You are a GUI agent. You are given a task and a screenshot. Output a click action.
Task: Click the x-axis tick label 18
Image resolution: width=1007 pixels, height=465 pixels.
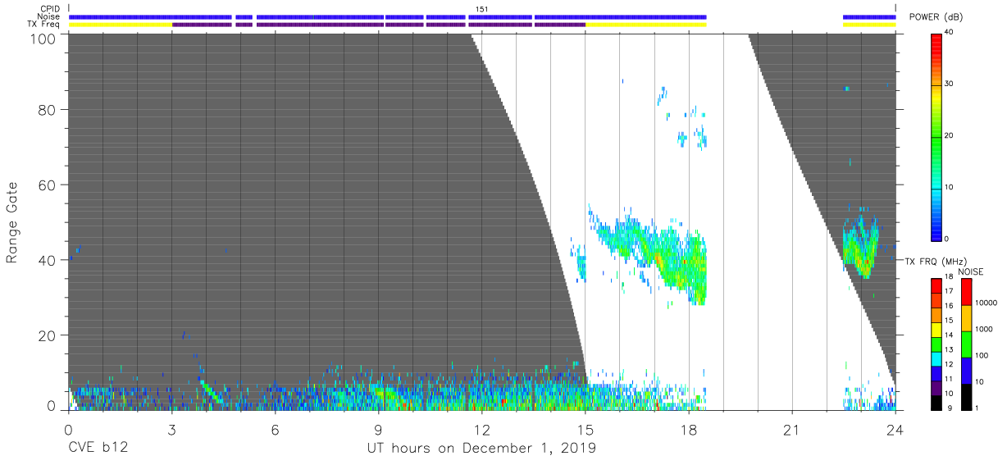(x=689, y=430)
